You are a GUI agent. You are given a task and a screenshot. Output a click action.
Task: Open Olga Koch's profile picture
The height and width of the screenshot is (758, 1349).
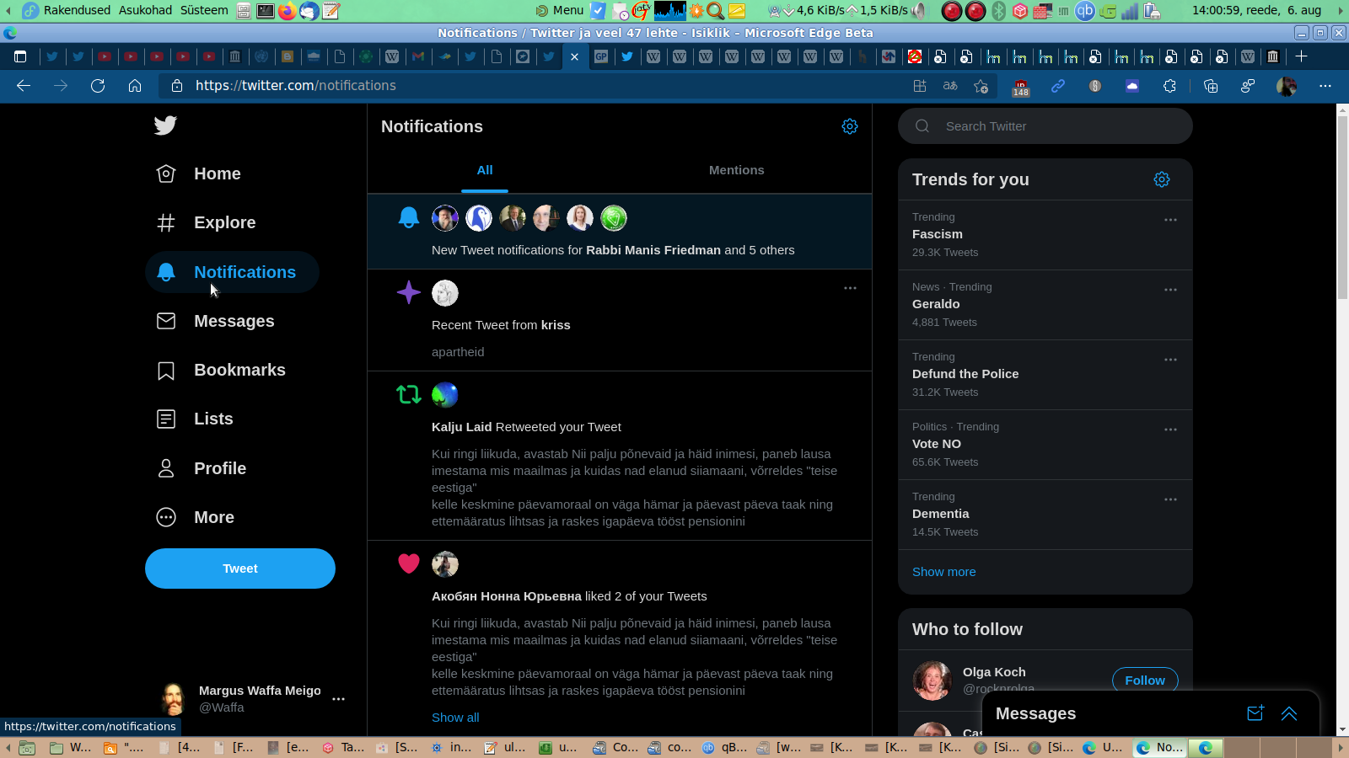[x=932, y=681]
